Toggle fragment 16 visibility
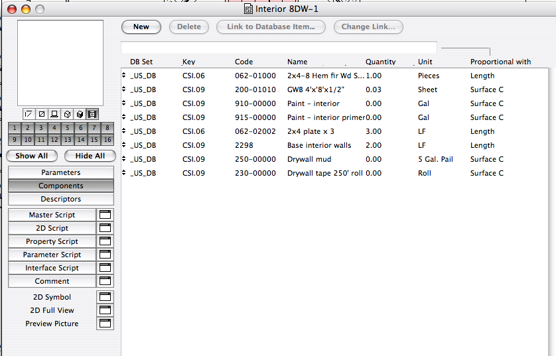This screenshot has width=556, height=356. (x=107, y=140)
